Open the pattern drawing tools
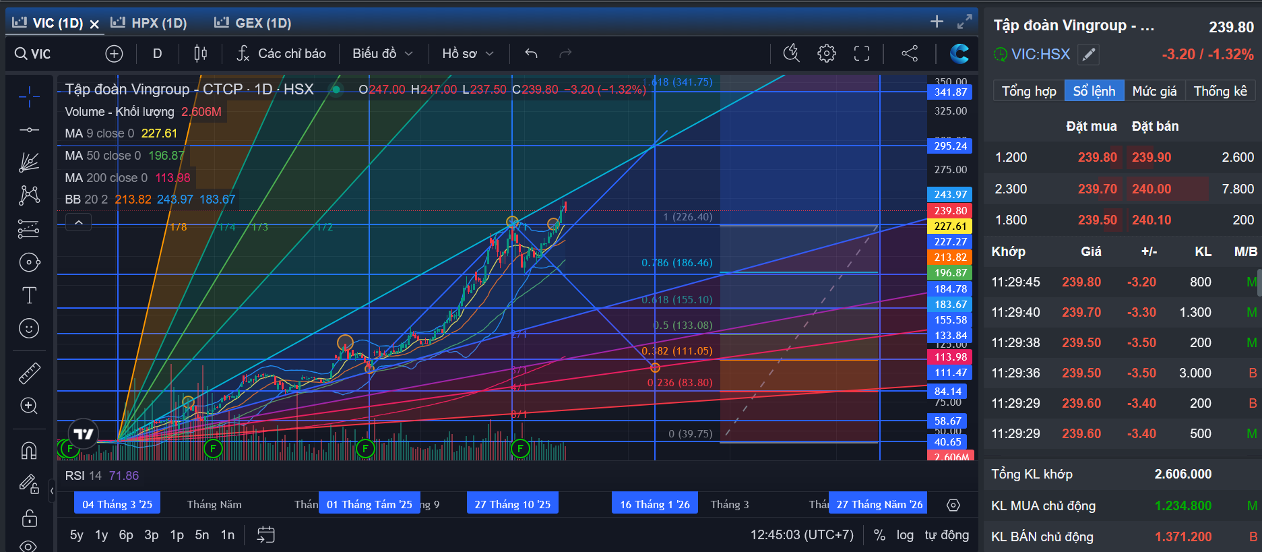The image size is (1262, 552). (x=29, y=195)
